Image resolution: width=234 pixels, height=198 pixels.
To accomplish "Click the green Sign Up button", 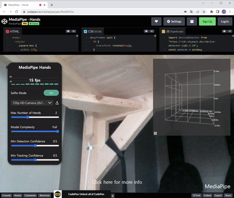I will tap(207, 21).
